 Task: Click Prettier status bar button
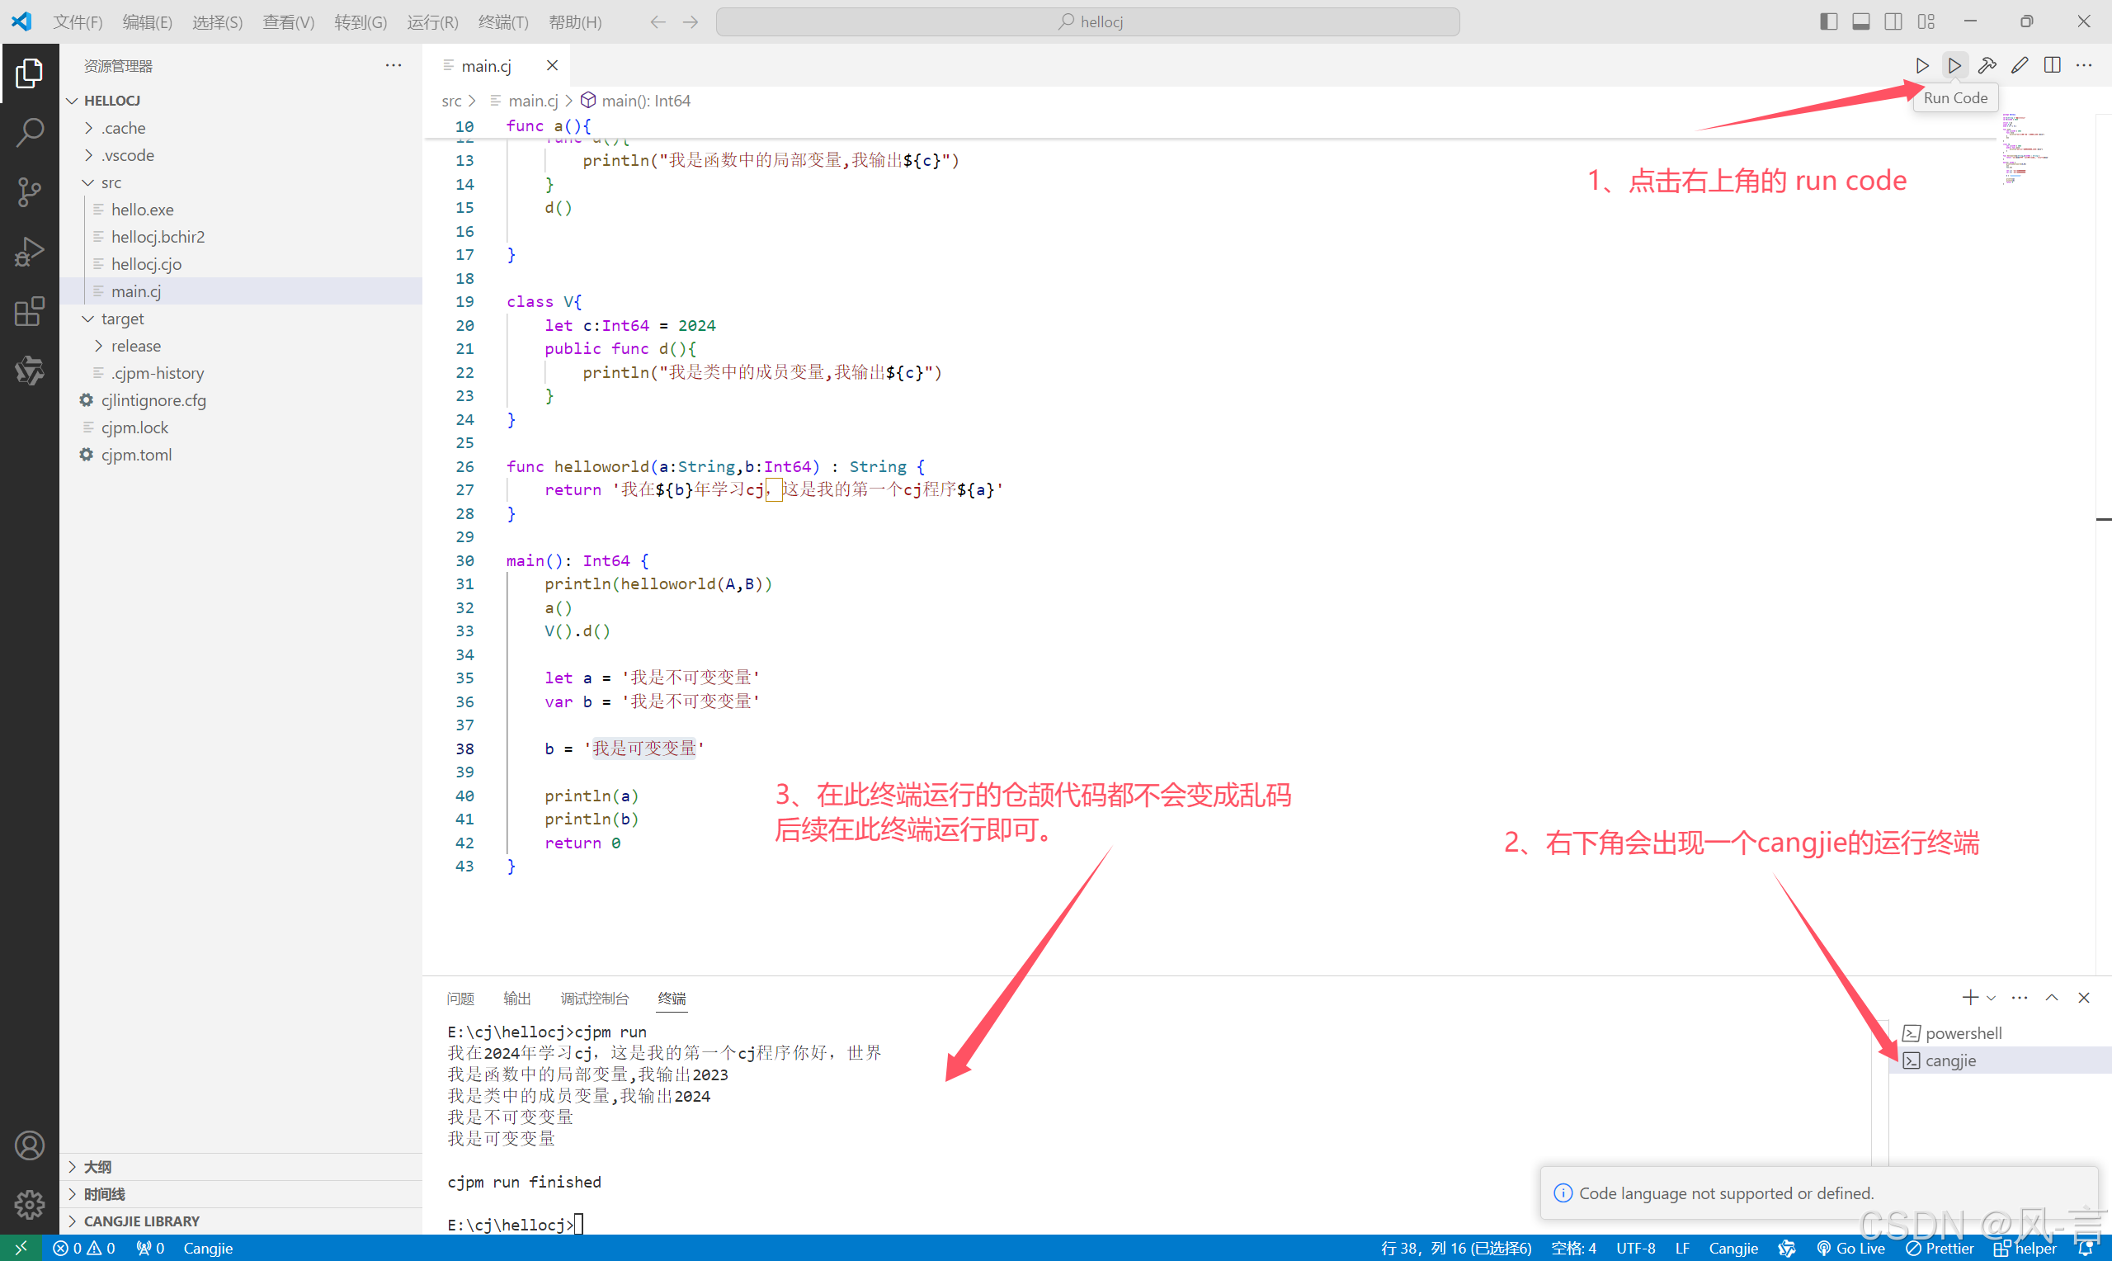(x=1940, y=1248)
